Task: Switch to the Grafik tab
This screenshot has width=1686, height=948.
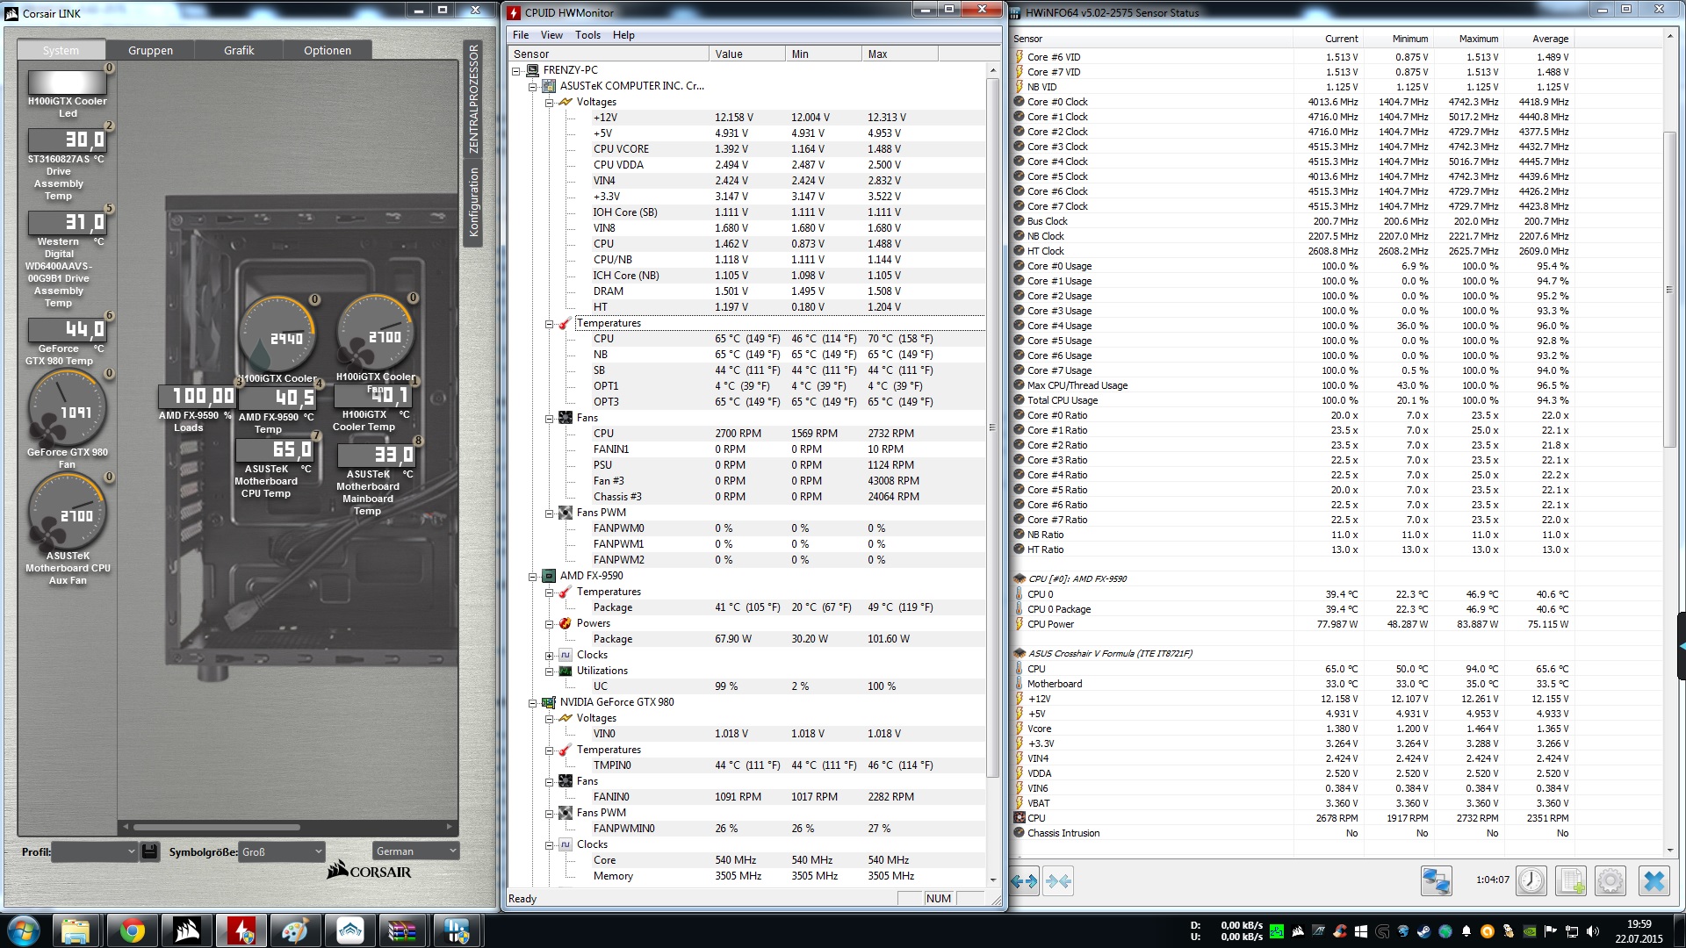Action: click(x=239, y=50)
